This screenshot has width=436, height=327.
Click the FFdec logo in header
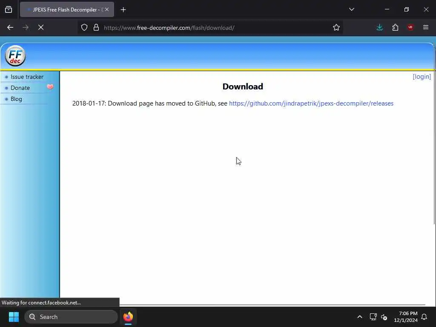click(15, 56)
